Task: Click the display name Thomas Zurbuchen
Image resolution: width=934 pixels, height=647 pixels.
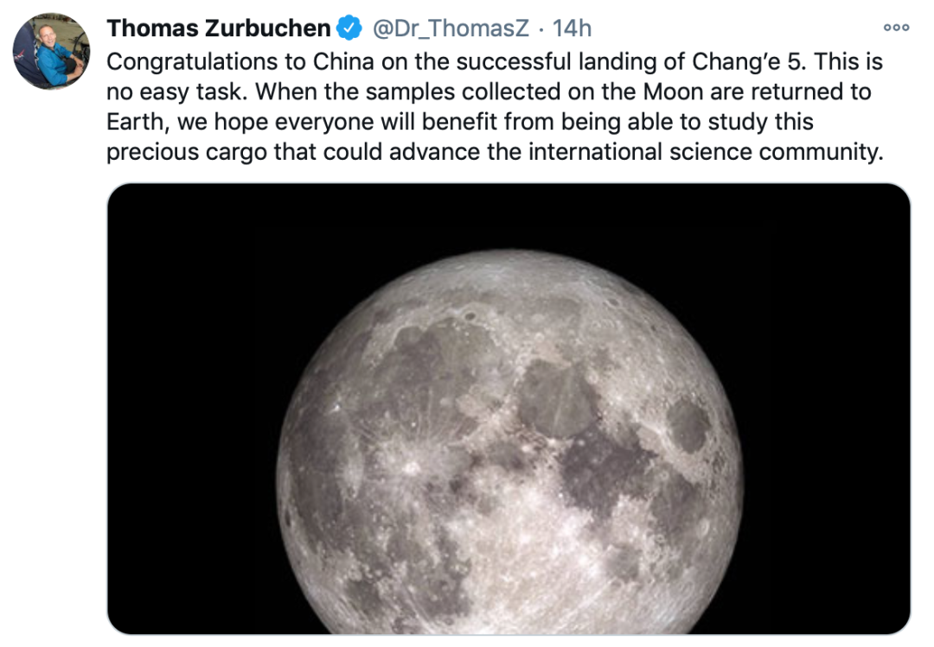Action: pos(218,28)
